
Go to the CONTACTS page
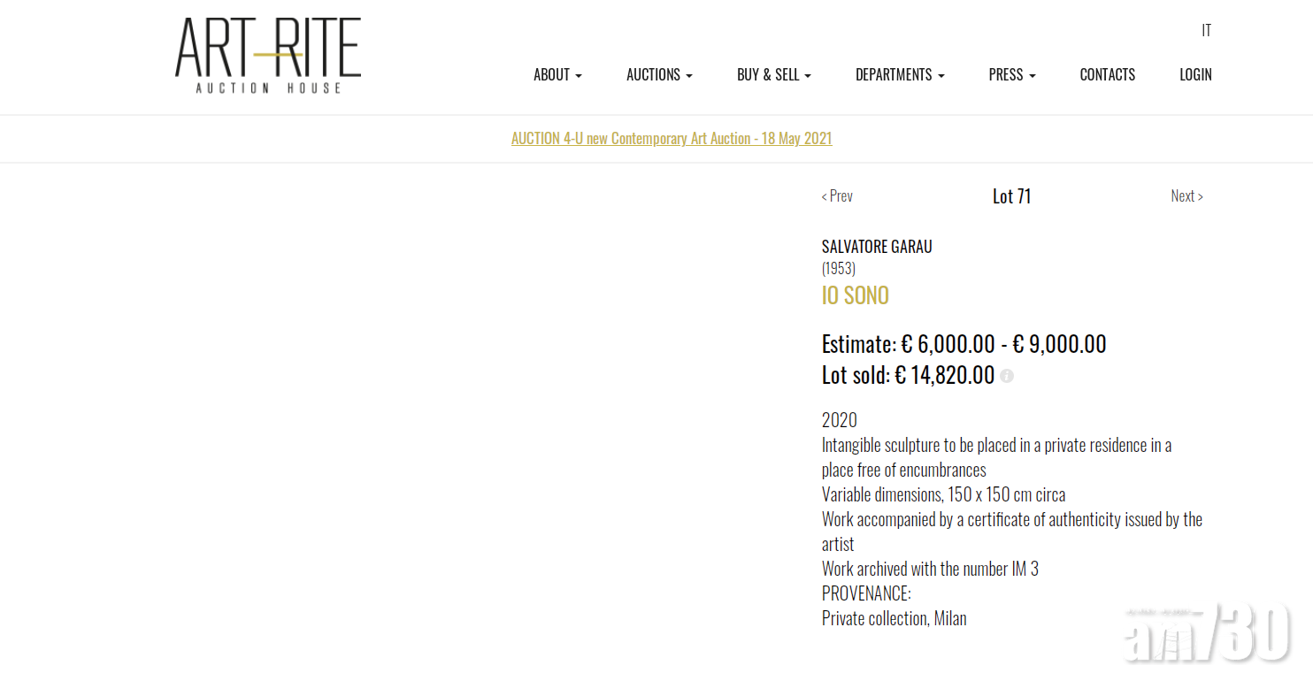1107,75
